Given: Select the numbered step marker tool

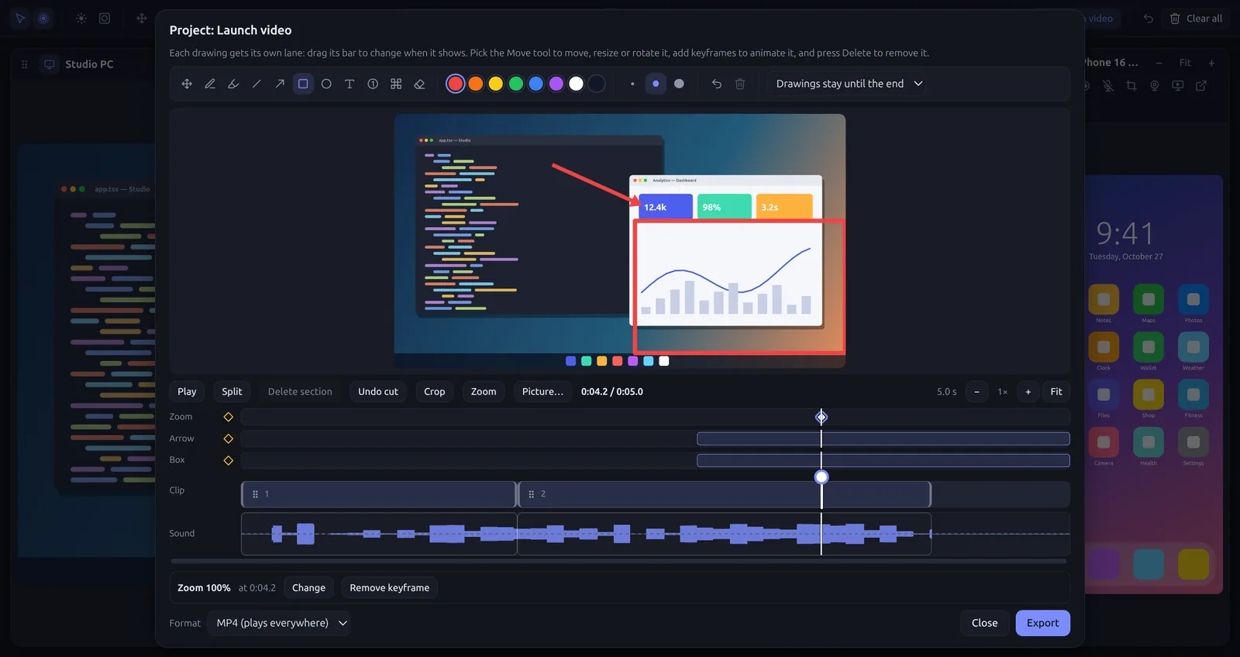Looking at the screenshot, I should pos(373,84).
